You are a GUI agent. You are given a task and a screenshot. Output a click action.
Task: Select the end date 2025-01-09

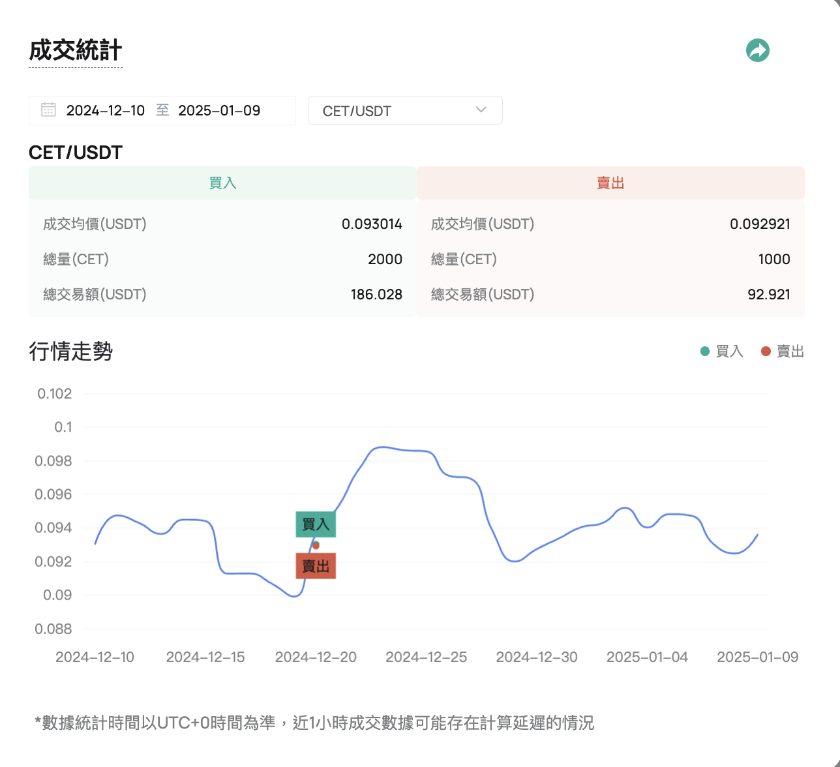pos(219,110)
